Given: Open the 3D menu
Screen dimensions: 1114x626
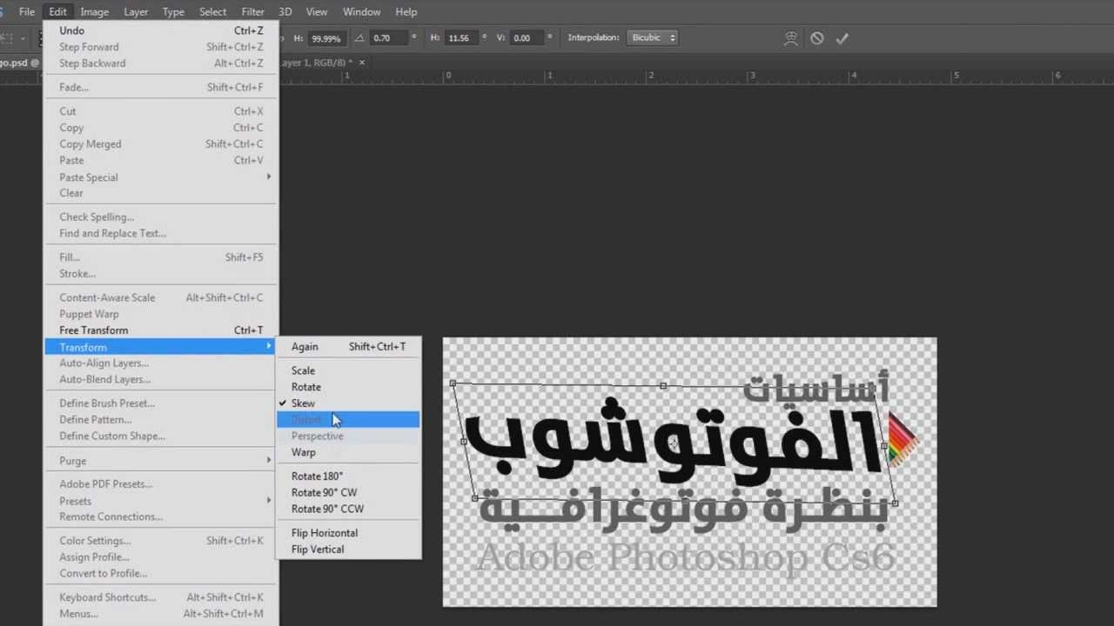Looking at the screenshot, I should tap(285, 12).
